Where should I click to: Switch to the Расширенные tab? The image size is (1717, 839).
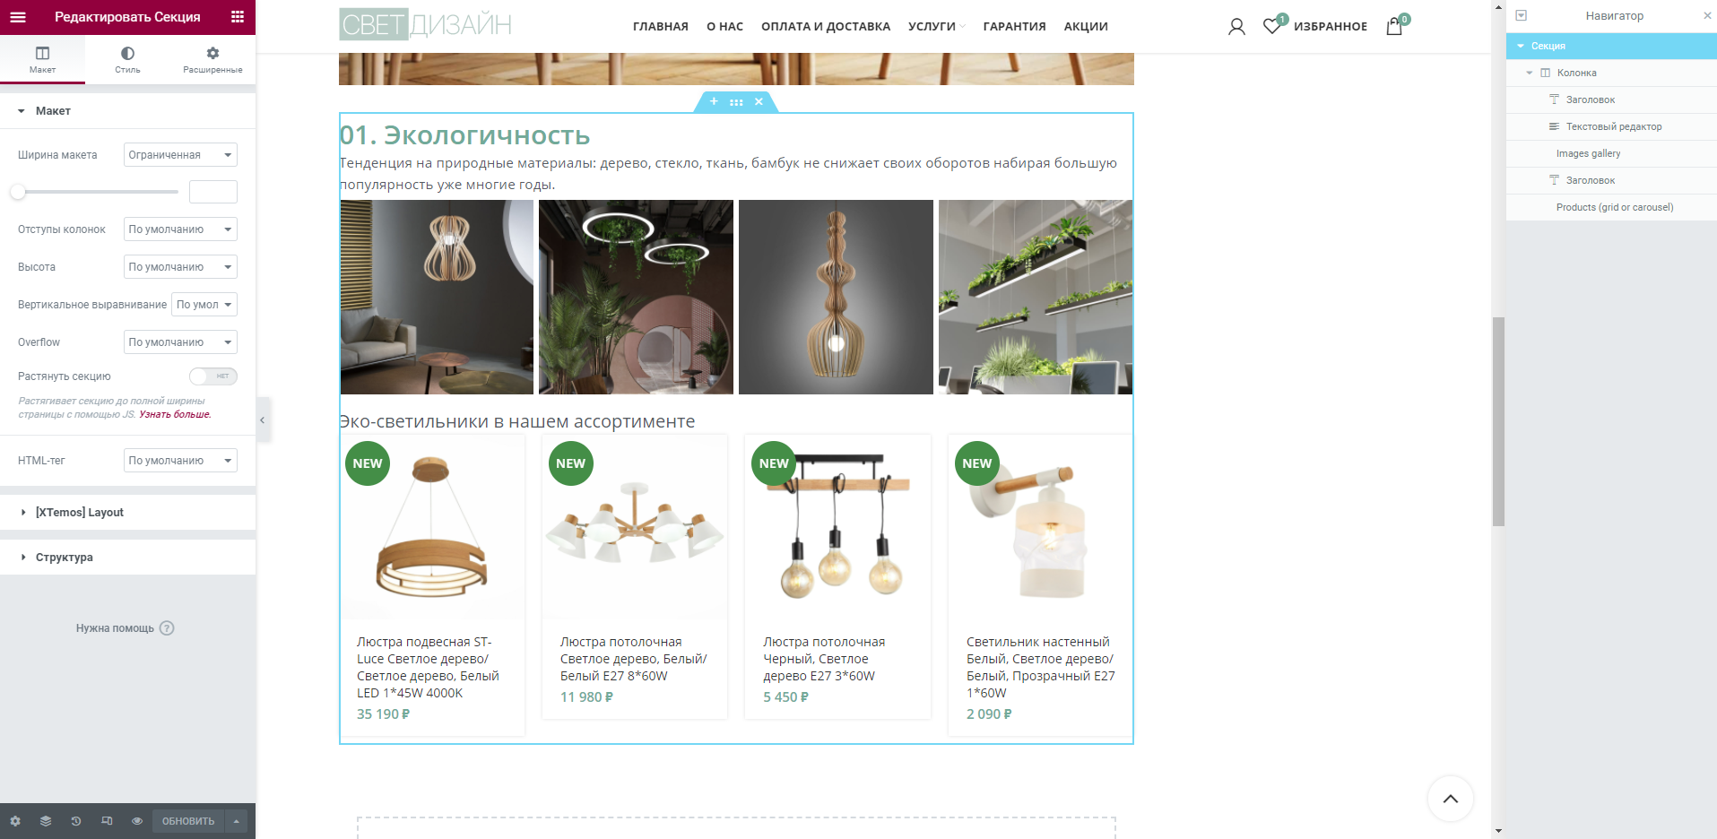[212, 59]
